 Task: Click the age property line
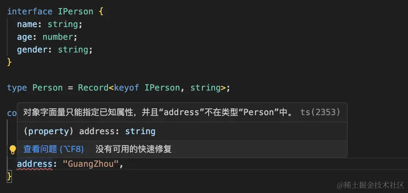(47, 37)
